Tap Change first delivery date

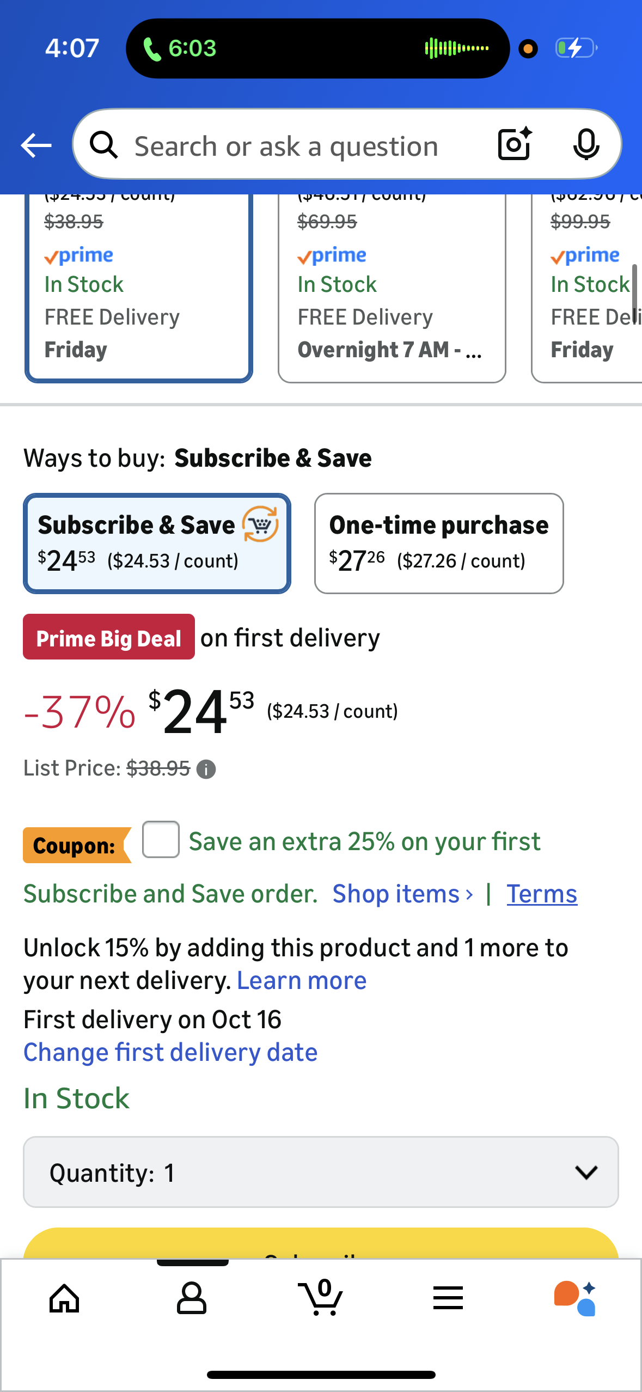pyautogui.click(x=170, y=1052)
